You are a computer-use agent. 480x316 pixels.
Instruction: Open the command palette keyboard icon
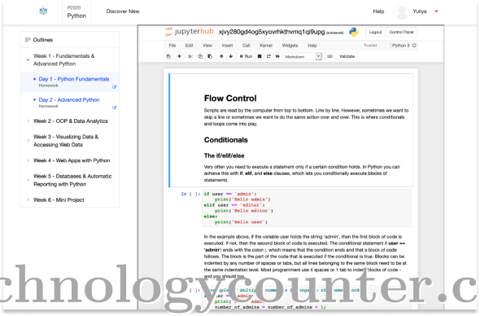pos(329,56)
